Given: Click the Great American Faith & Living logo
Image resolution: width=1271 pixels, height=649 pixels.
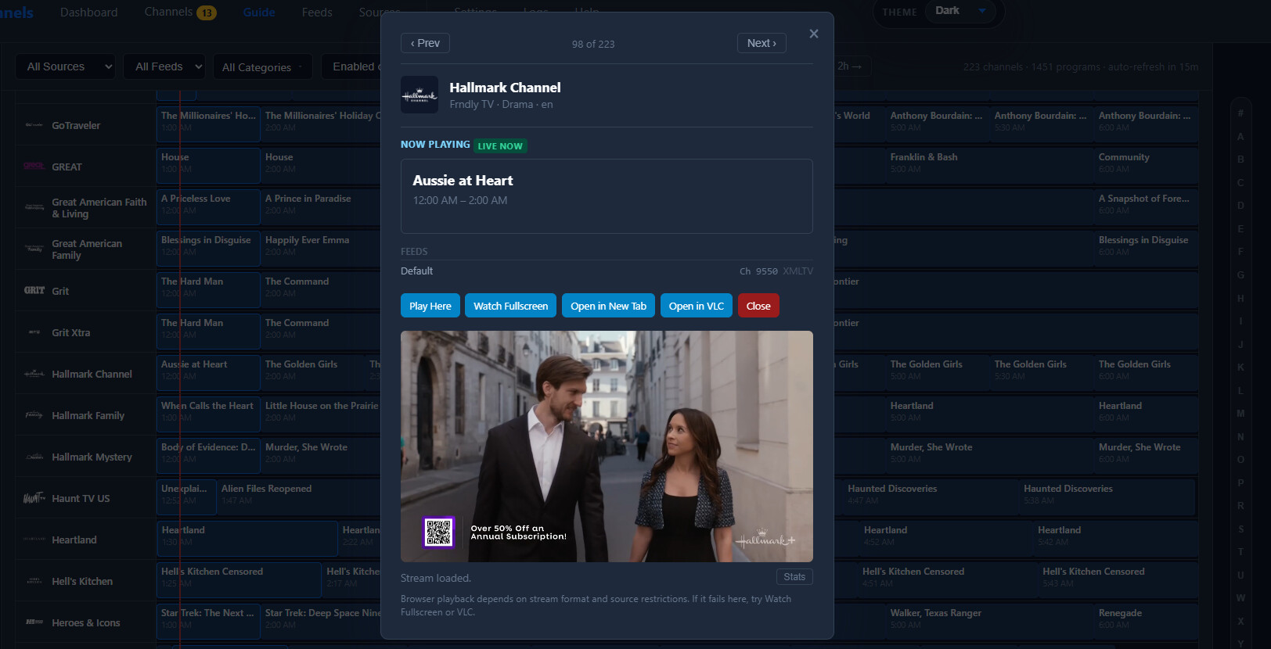Looking at the screenshot, I should (x=34, y=208).
